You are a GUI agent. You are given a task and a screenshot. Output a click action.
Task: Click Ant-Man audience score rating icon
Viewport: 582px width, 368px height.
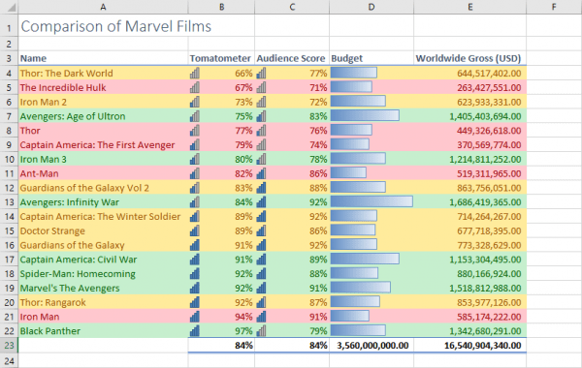261,173
